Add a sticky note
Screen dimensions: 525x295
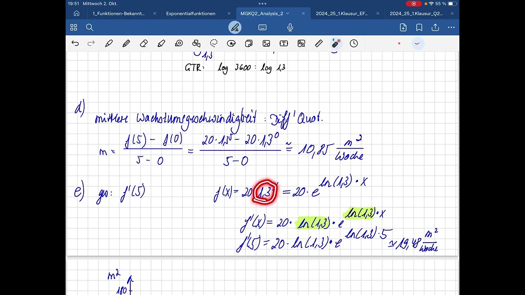pos(249,43)
